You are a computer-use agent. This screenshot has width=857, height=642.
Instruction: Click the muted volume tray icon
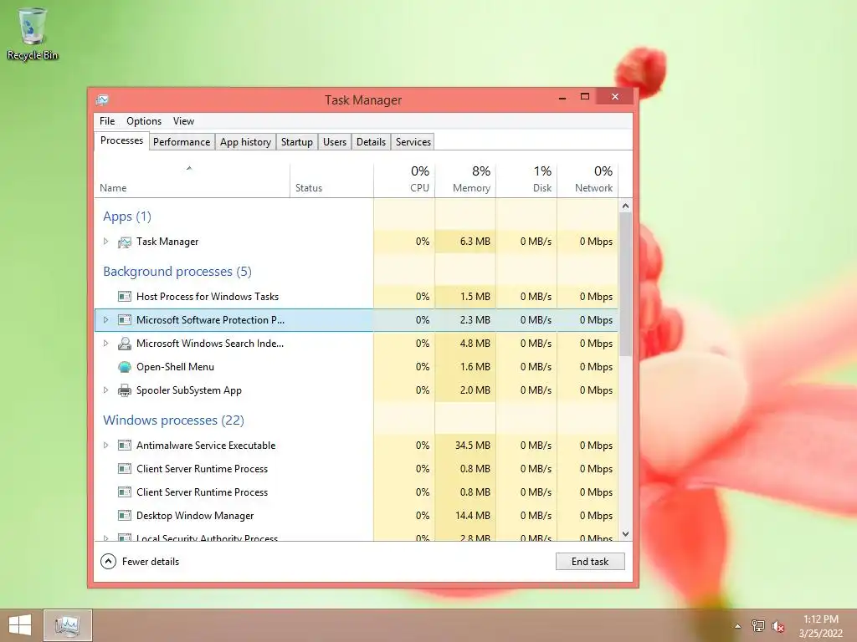[777, 626]
